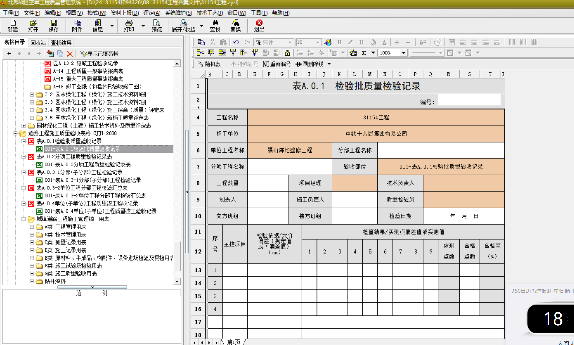Click the back arrow in directory toolbar
The image size is (574, 345).
click(x=9, y=54)
